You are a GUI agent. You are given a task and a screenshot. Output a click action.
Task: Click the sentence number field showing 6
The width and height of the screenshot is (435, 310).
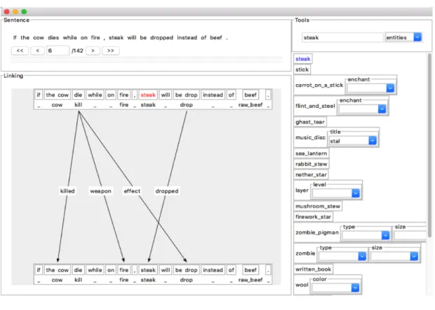[58, 50]
